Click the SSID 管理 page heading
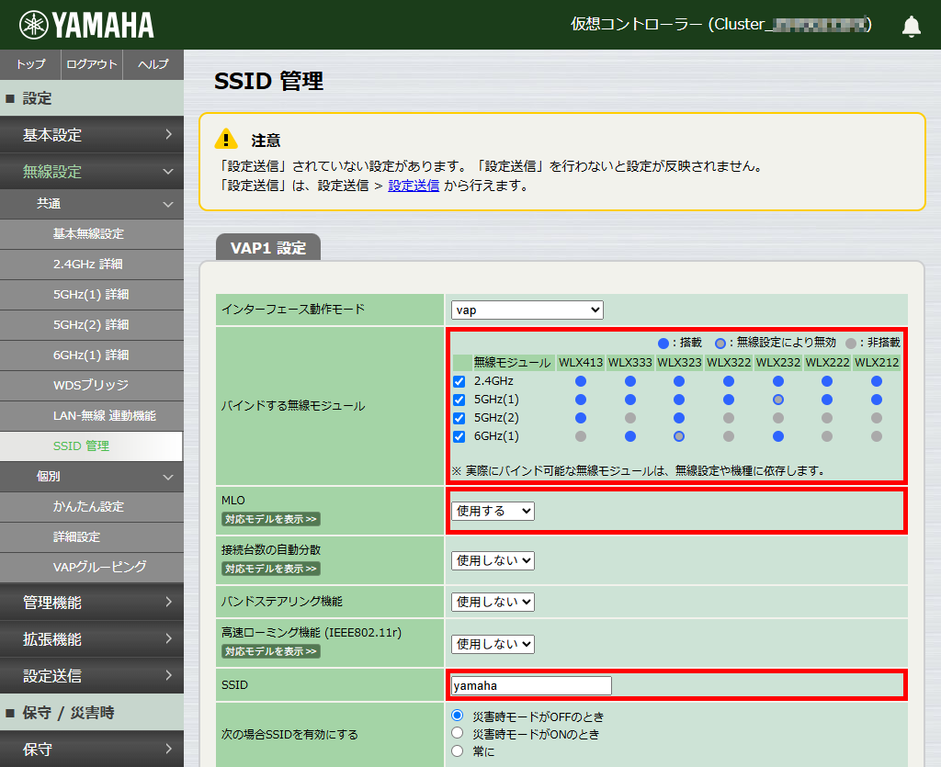This screenshot has width=941, height=767. [x=269, y=81]
